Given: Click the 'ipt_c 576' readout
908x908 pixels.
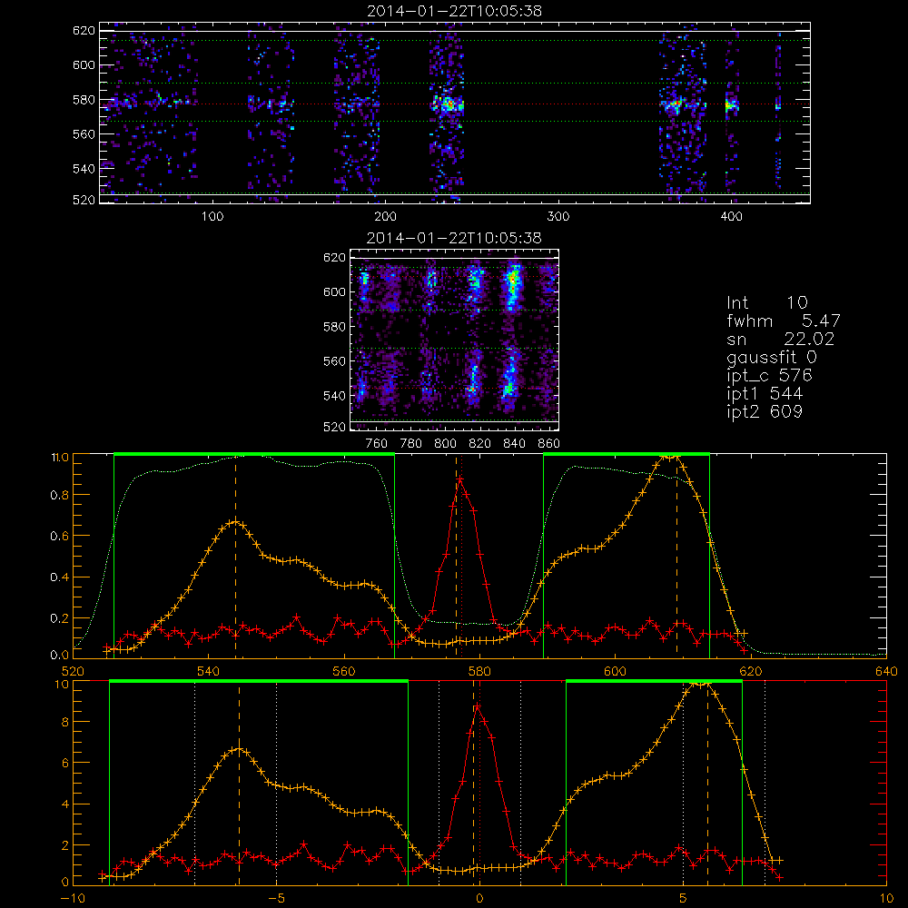Looking at the screenshot, I should (770, 376).
